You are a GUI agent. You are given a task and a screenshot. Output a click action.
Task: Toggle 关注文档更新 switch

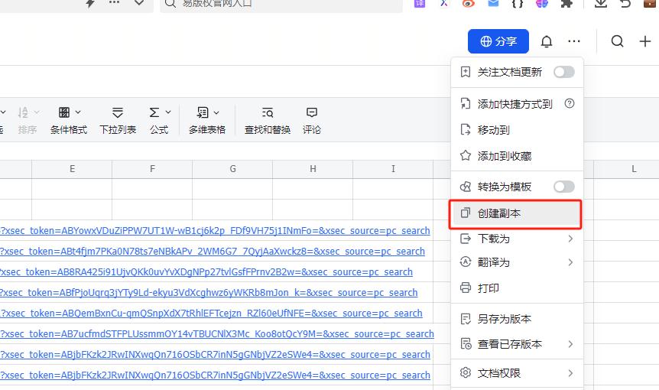pos(563,72)
